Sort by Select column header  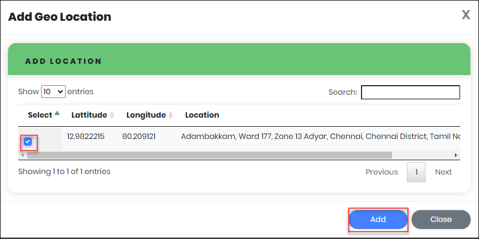click(43, 115)
